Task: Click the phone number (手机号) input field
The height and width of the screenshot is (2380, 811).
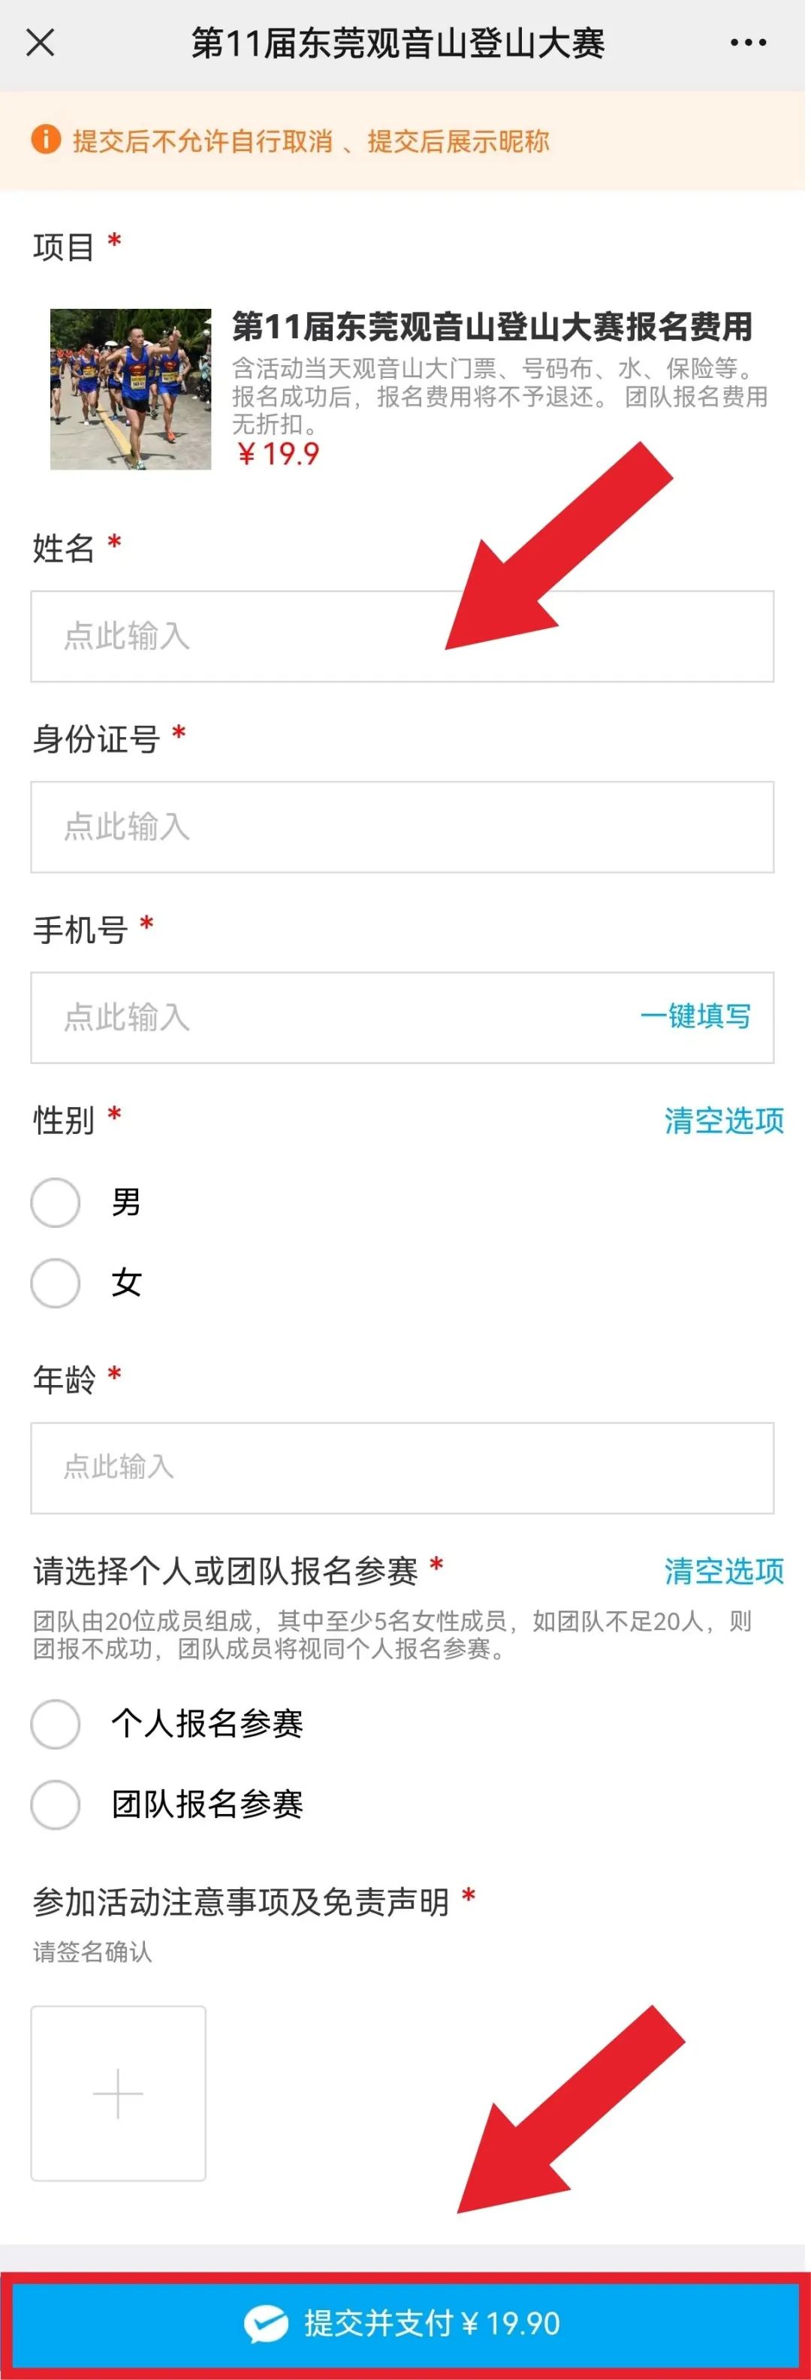Action: 324,1018
